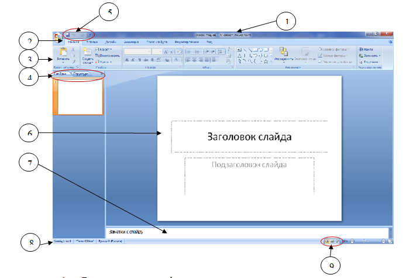Expand the Макет (Layout) dropdown
The image size is (406, 278).
tap(104, 50)
